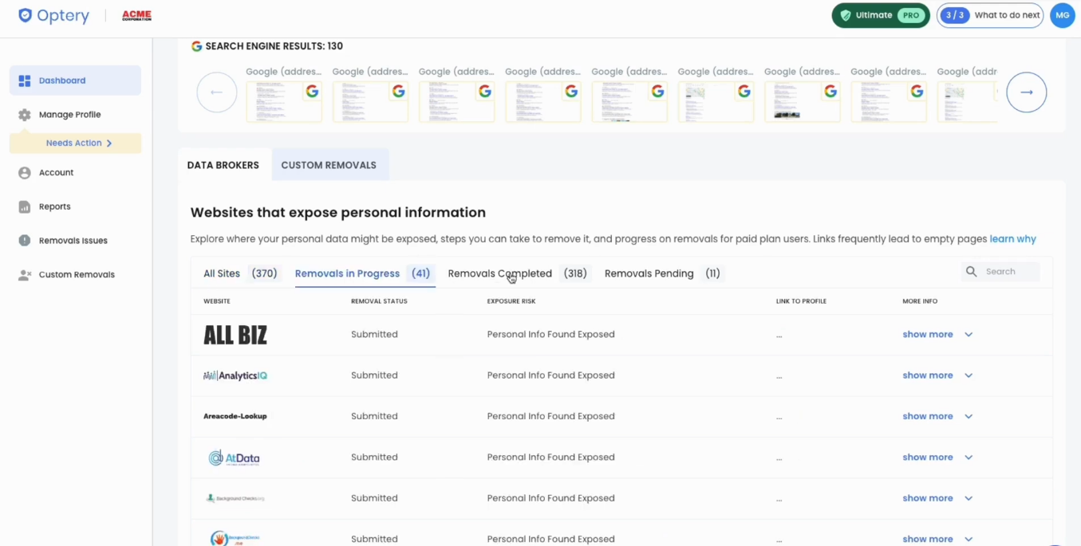1081x546 pixels.
Task: Go to previous search results with the left arrow
Action: (217, 92)
